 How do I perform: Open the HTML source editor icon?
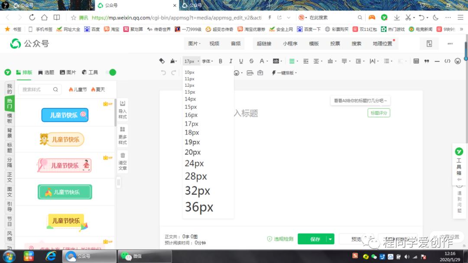click(448, 61)
